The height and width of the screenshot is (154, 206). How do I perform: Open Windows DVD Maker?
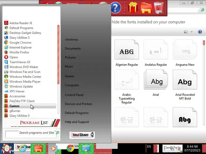click(21, 67)
